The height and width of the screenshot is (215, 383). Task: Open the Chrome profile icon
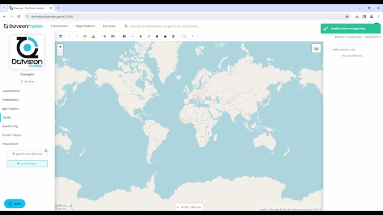(371, 17)
